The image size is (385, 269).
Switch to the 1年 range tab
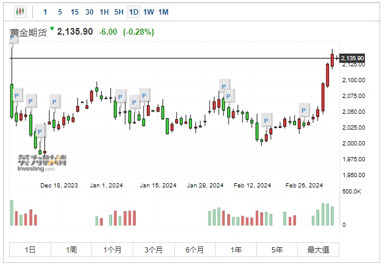[x=236, y=250]
